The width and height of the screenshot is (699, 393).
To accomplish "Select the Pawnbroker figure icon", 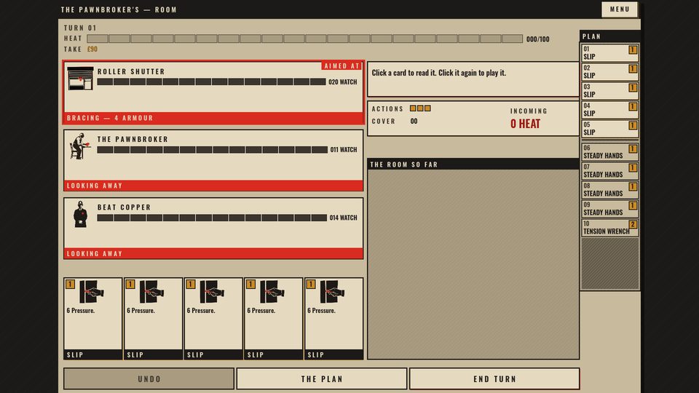I will (x=80, y=146).
